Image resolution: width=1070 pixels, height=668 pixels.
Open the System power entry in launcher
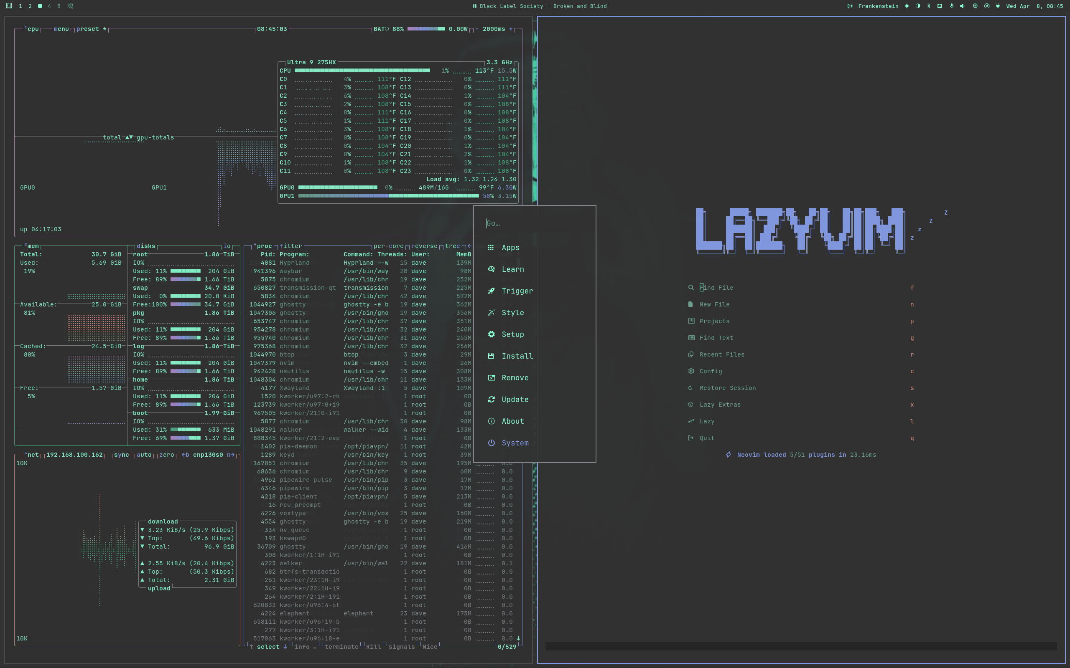[x=535, y=443]
